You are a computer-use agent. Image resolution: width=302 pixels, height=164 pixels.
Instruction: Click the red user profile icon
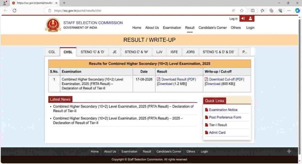coord(250,19)
